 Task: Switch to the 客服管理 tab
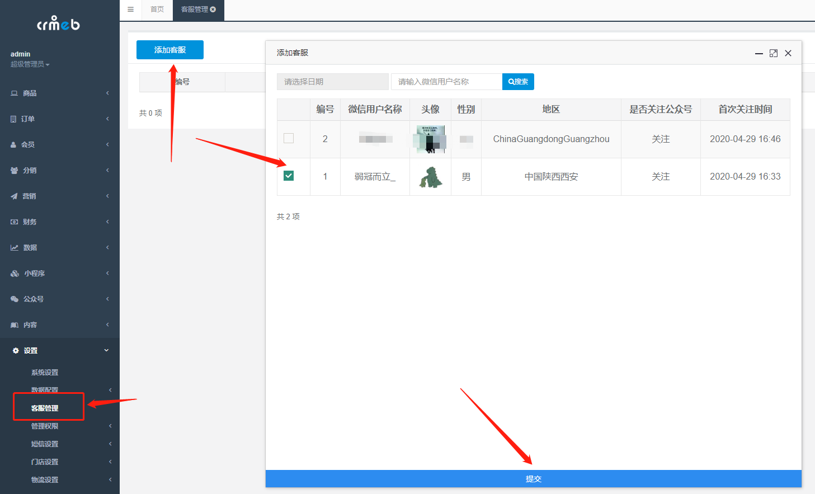coord(195,10)
